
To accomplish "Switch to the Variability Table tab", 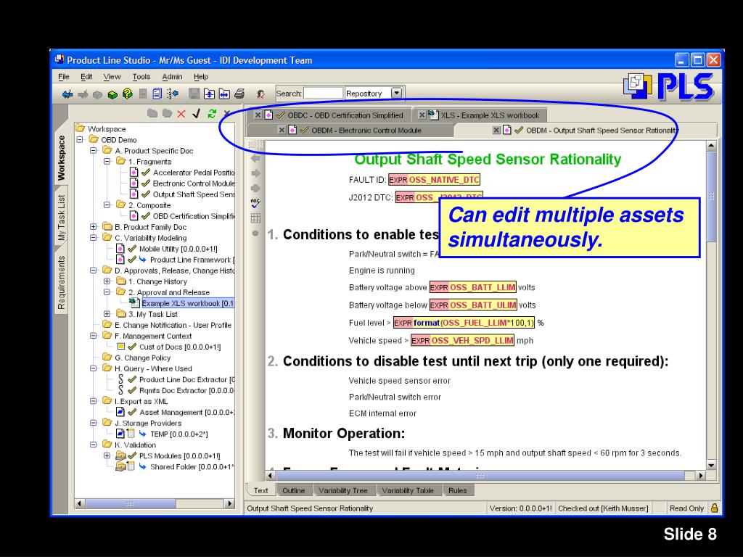I will coord(408,490).
